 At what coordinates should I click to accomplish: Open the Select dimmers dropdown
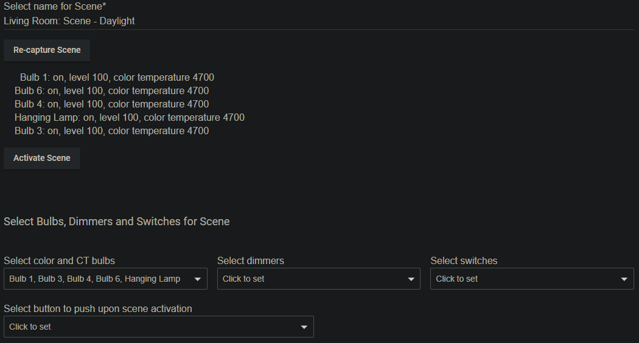point(319,279)
